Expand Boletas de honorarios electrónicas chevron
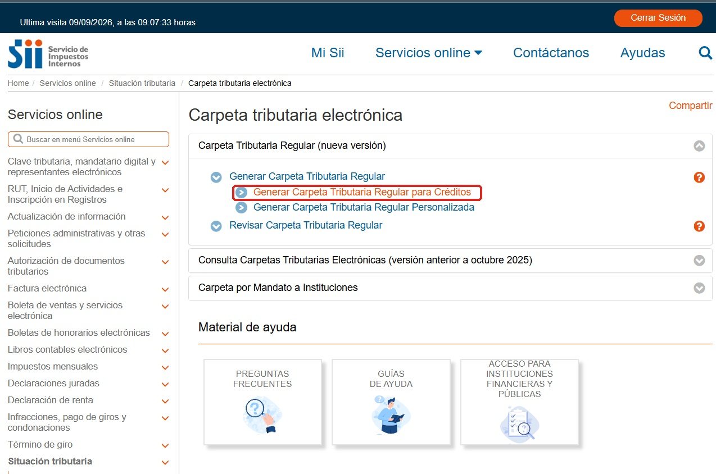The image size is (716, 474). tap(165, 334)
